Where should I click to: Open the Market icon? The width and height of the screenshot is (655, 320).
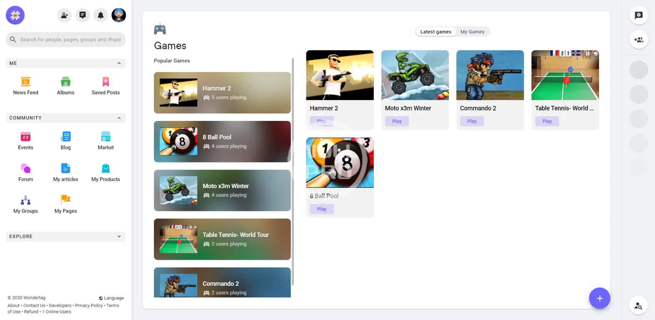click(105, 137)
